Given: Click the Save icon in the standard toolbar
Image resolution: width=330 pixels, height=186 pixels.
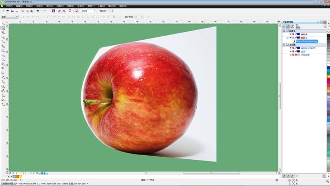Looking at the screenshot, I should click(x=12, y=10).
